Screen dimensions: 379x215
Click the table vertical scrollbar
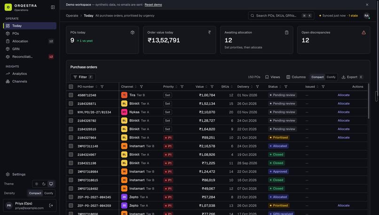coord(369,101)
